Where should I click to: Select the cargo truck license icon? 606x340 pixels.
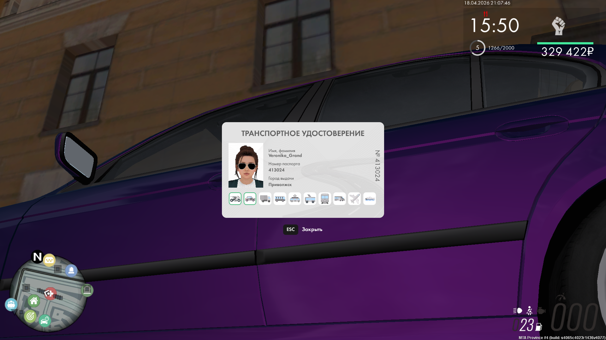(x=265, y=199)
